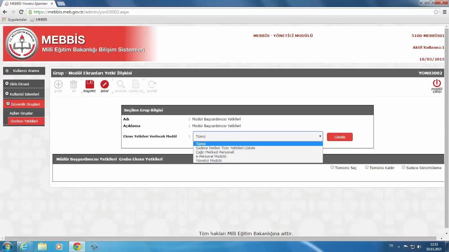This screenshot has width=449, height=252.
Task: Click the address bar URL
Action: (x=81, y=12)
